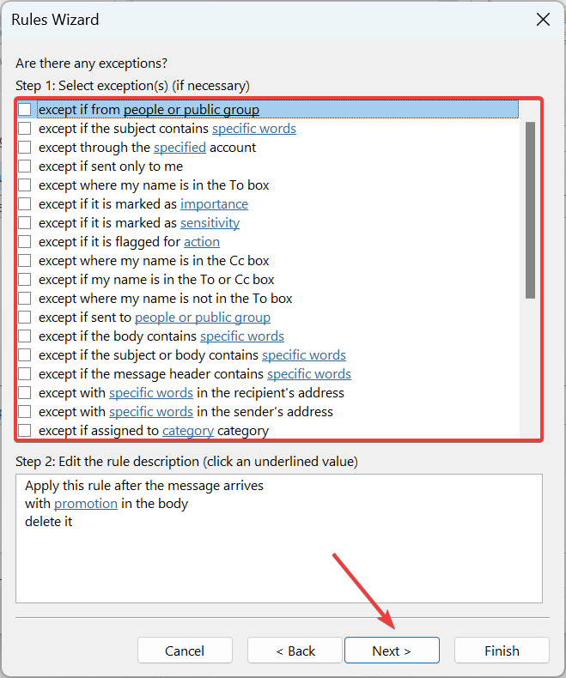Edit the 'promotion' value in rule description

coord(86,504)
